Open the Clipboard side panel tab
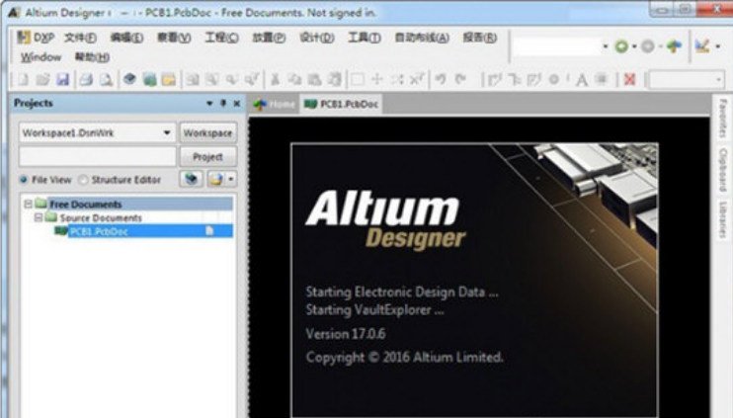This screenshot has width=733, height=418. click(723, 169)
